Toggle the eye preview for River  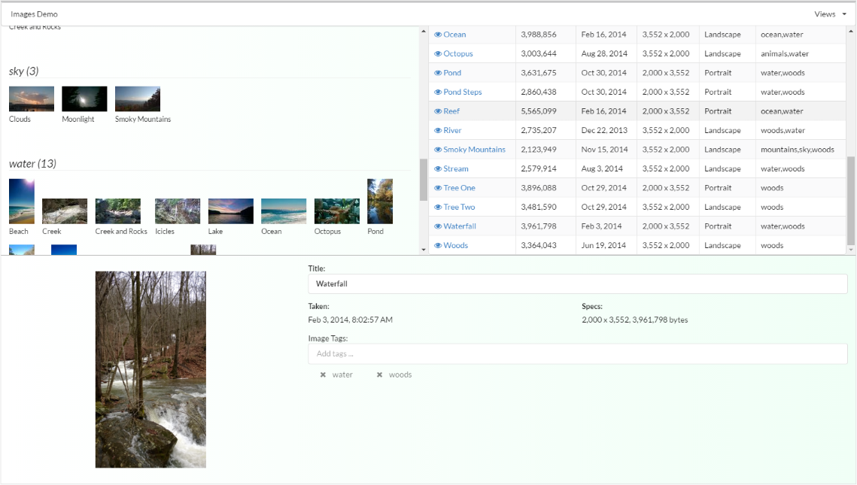click(x=439, y=130)
